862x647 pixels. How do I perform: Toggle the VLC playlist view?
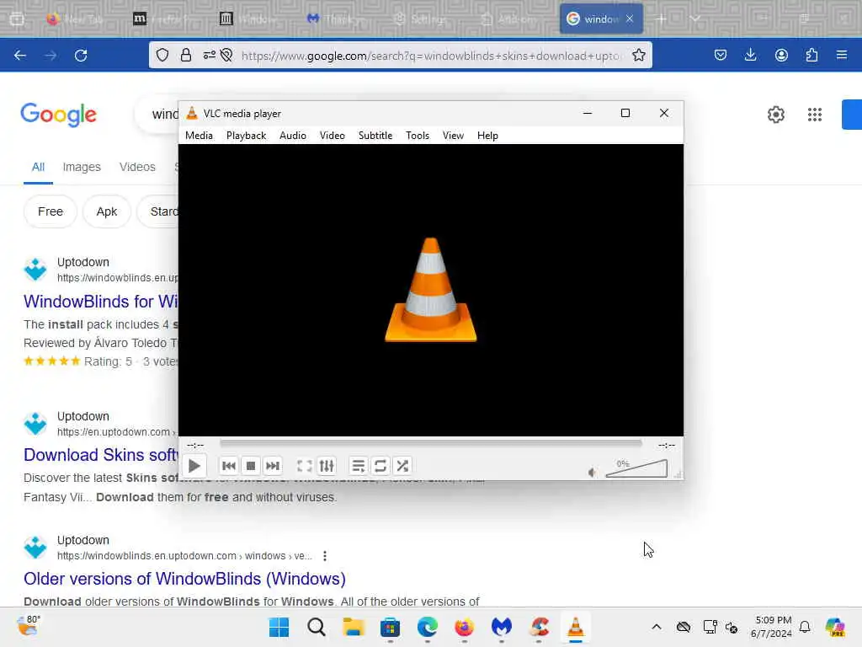coord(358,466)
